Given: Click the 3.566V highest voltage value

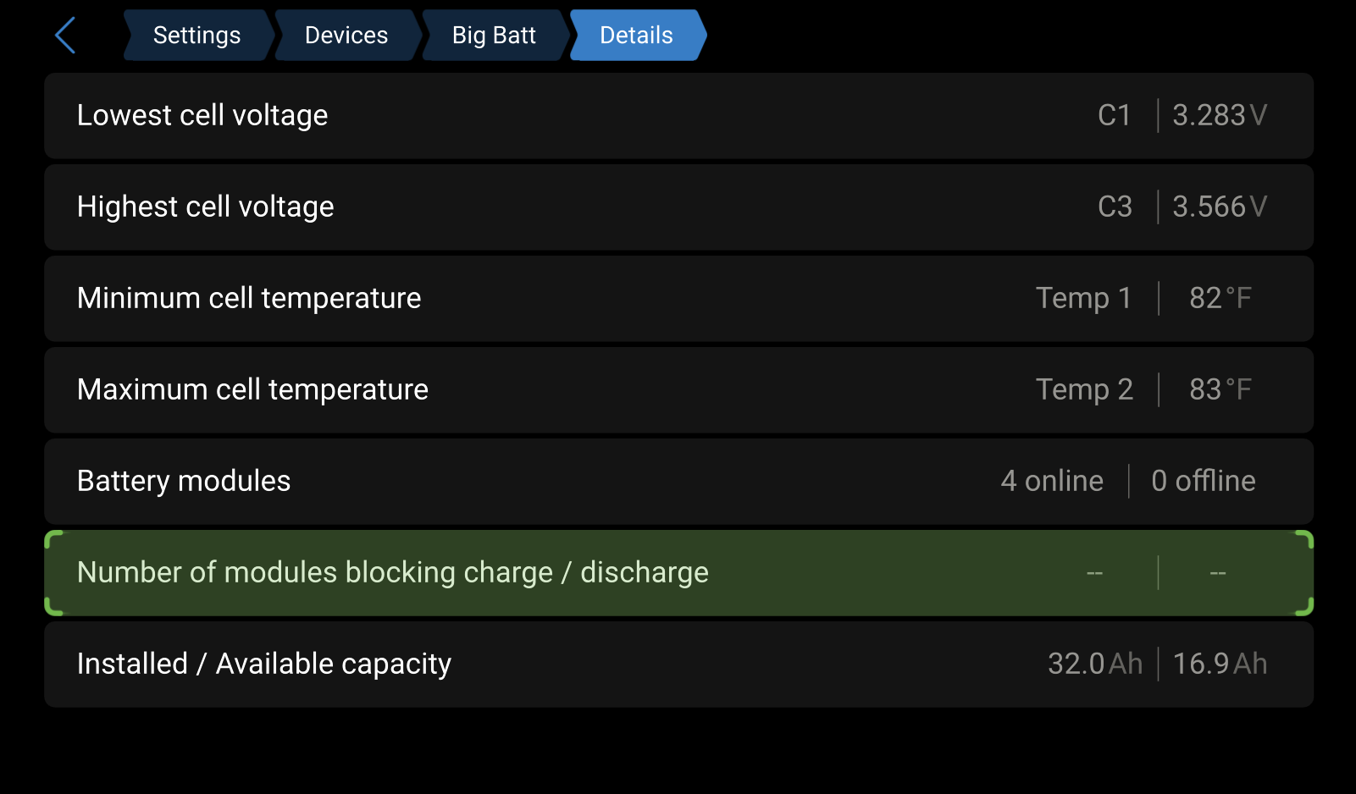Looking at the screenshot, I should (x=1220, y=207).
